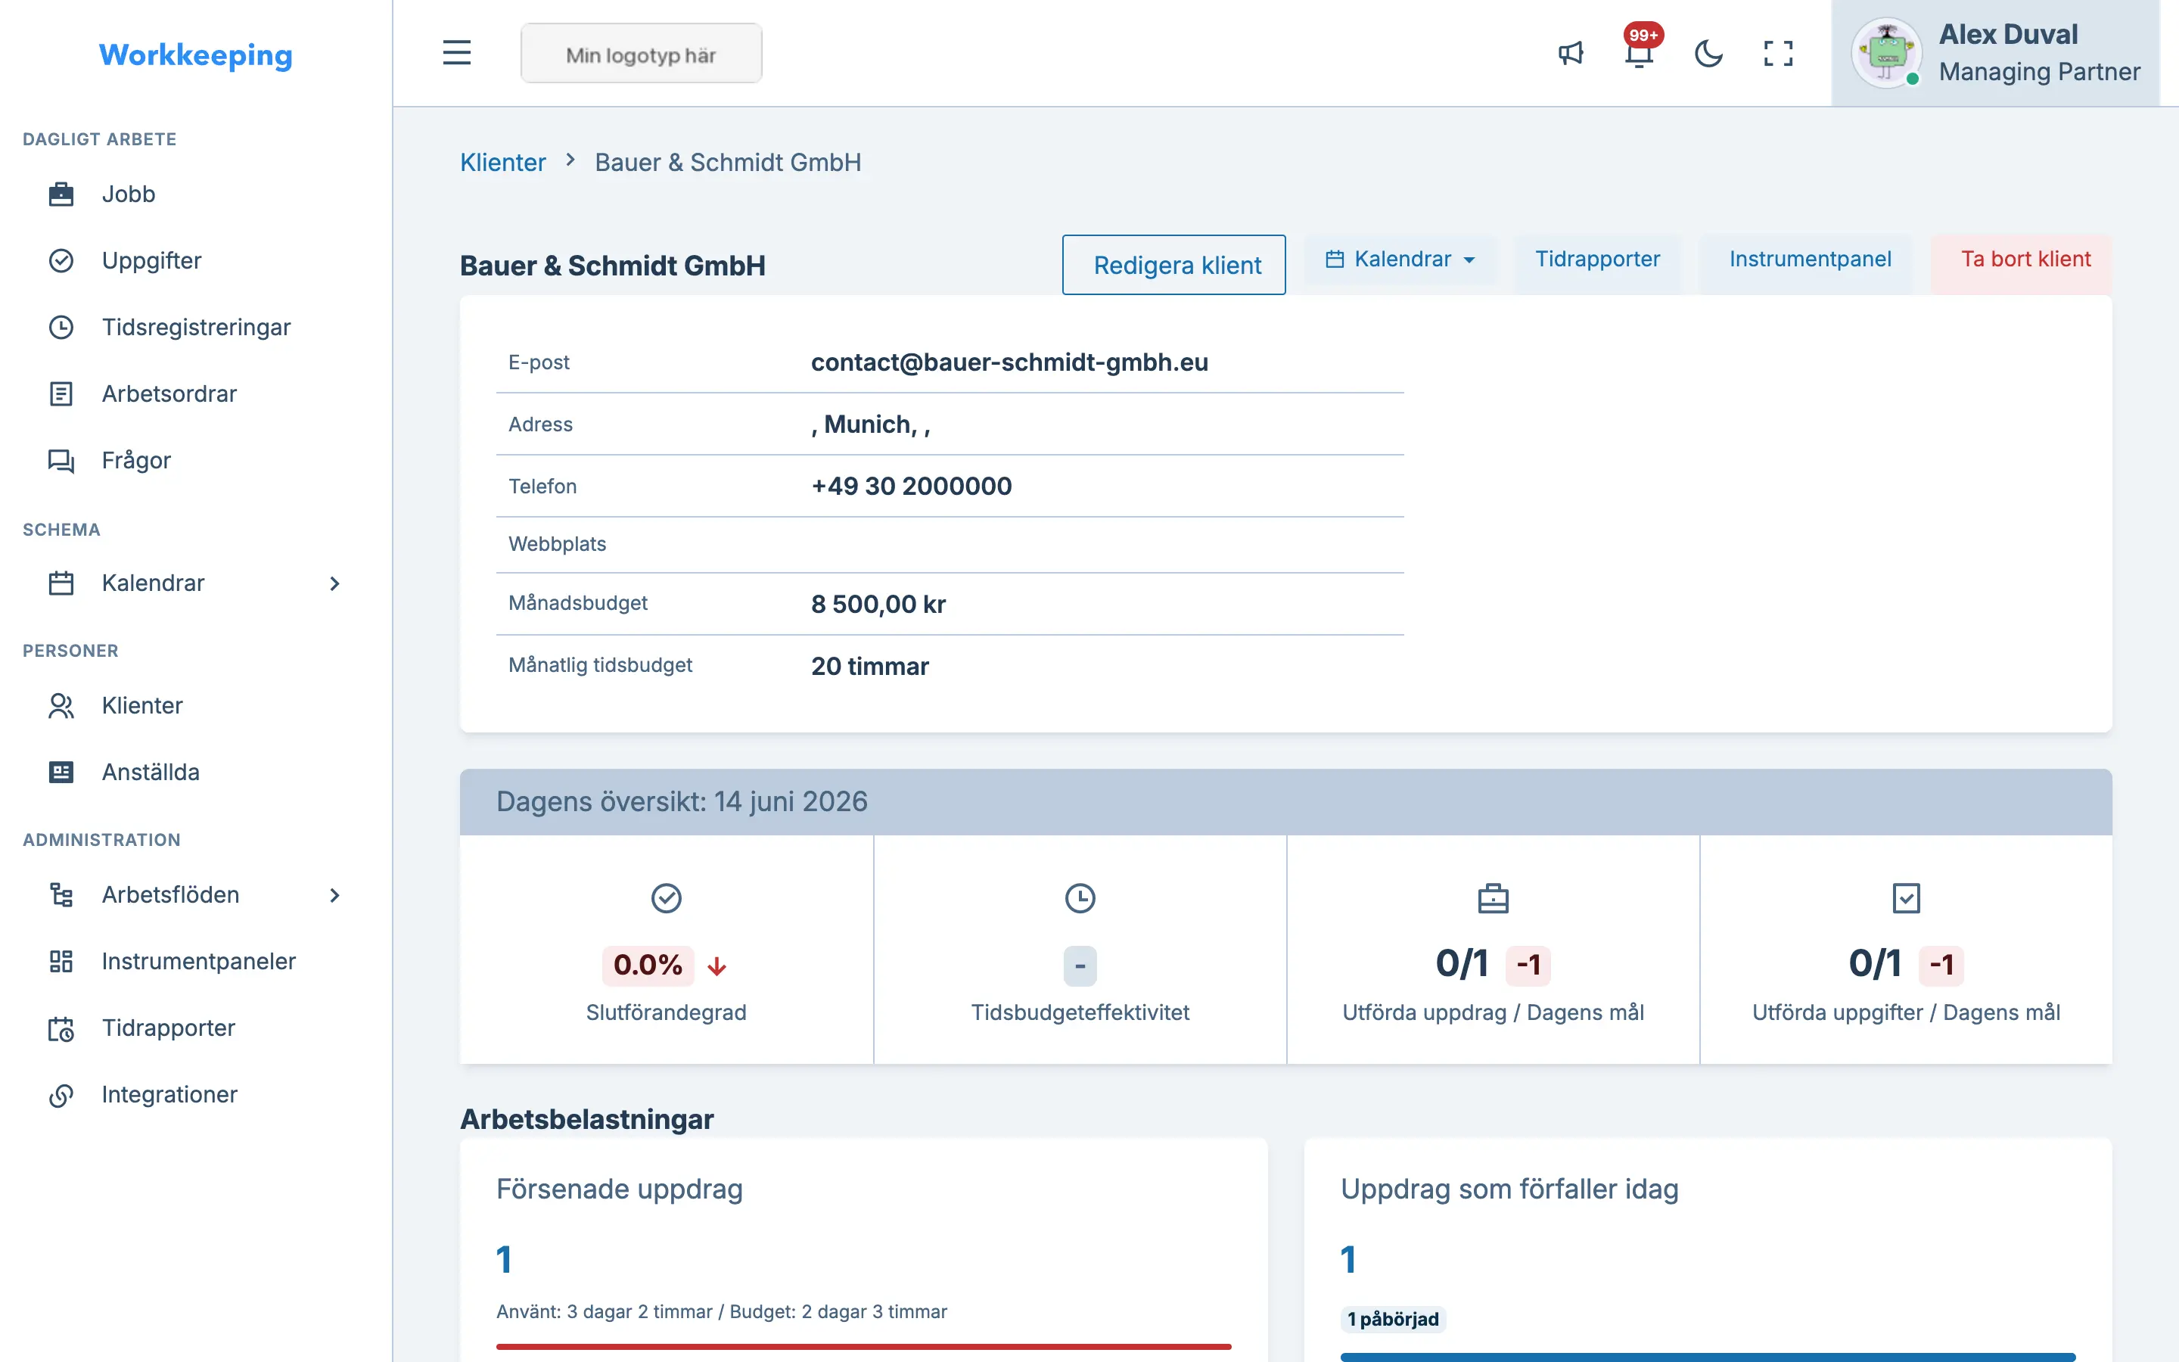The image size is (2179, 1362).
Task: Click the Tidrapporter sidebar icon
Action: 61,1028
